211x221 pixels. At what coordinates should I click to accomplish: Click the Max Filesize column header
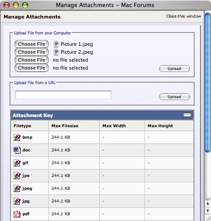[74, 126]
